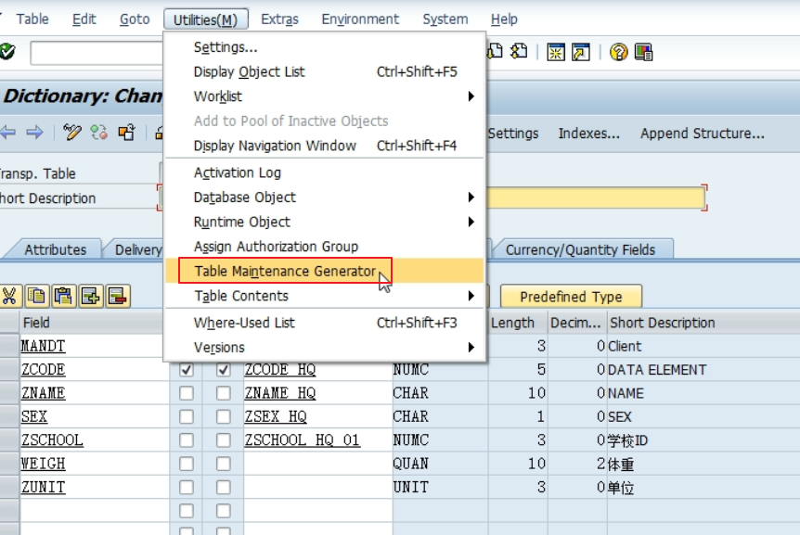Click the Indexes... button
This screenshot has height=535, width=800.
588,134
